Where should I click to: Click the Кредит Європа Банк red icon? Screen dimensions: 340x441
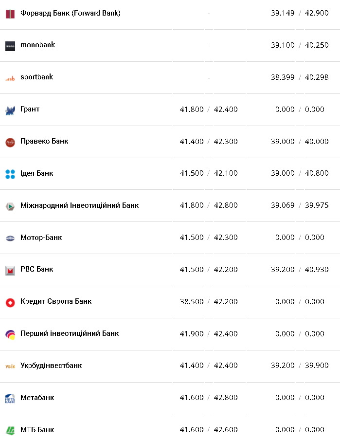10,302
